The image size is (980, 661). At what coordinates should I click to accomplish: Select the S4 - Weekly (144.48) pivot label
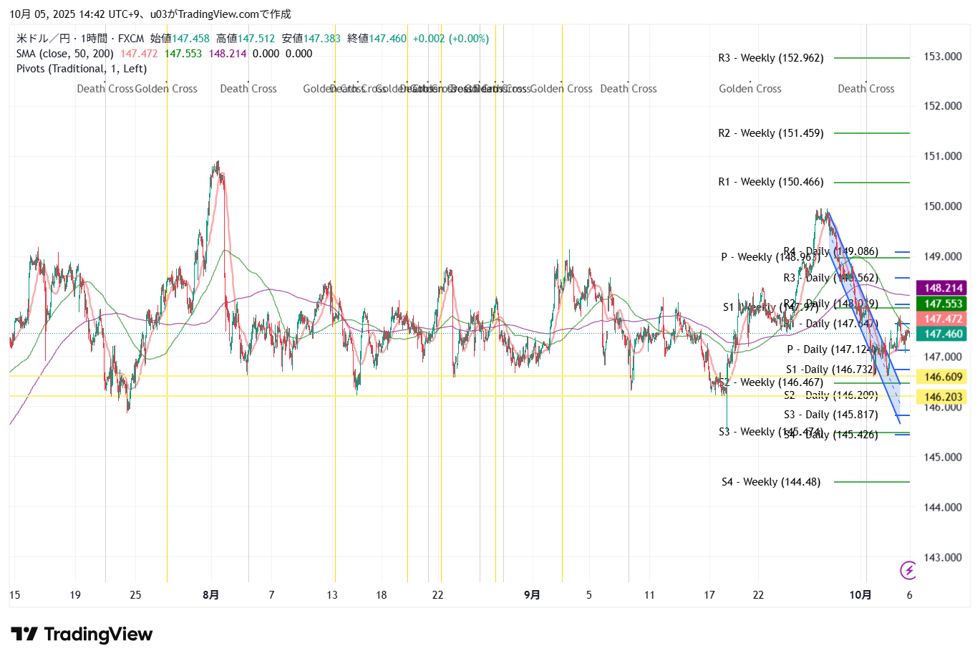(x=771, y=482)
